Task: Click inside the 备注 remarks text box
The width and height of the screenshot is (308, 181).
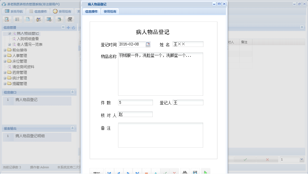Action: point(160,135)
